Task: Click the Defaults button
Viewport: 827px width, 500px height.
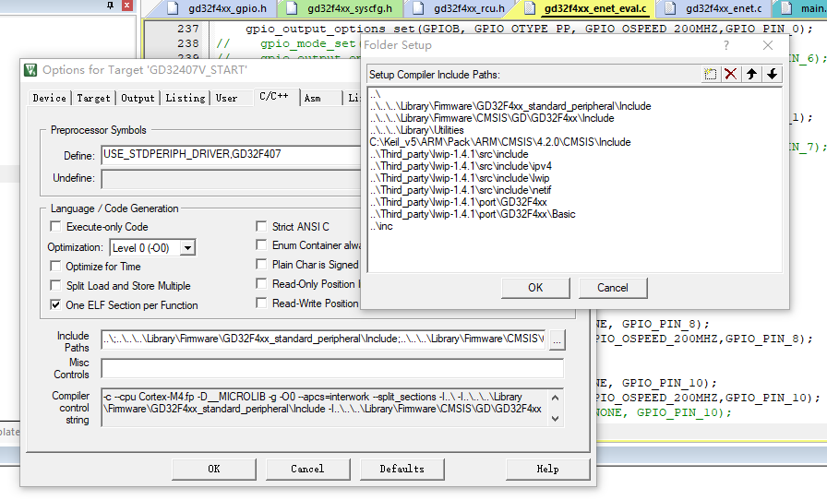Action: click(x=402, y=469)
